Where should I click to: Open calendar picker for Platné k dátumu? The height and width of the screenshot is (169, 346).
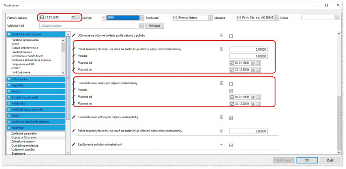77,17
